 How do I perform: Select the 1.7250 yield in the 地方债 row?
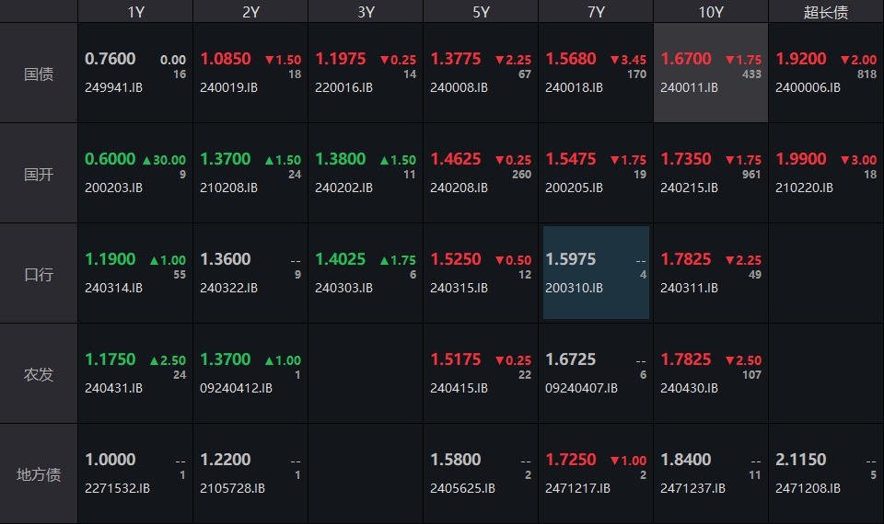pyautogui.click(x=571, y=460)
